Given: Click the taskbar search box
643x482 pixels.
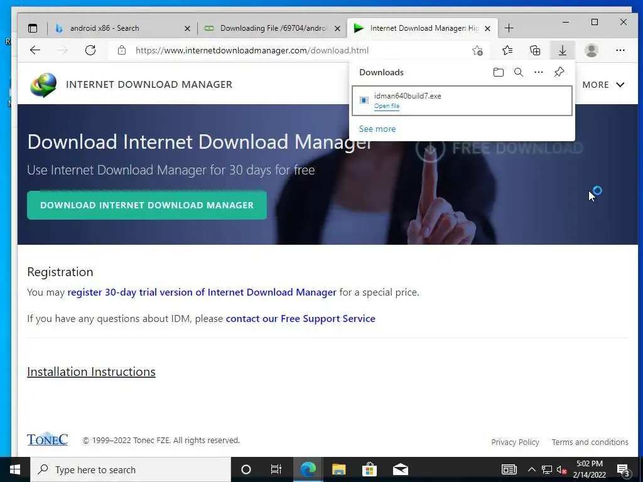Looking at the screenshot, I should (x=131, y=469).
